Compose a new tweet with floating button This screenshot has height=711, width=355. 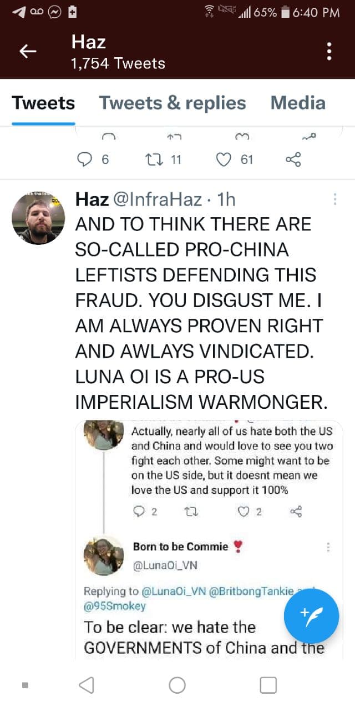pyautogui.click(x=311, y=617)
